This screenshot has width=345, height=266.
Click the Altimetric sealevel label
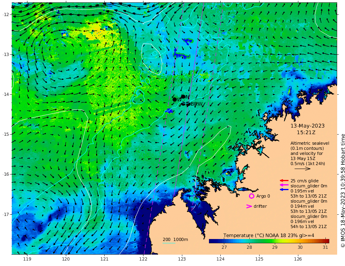(310, 143)
